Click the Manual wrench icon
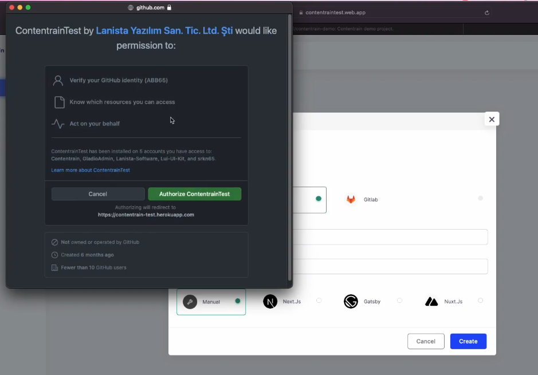Viewport: 538px width, 375px height. click(x=190, y=302)
